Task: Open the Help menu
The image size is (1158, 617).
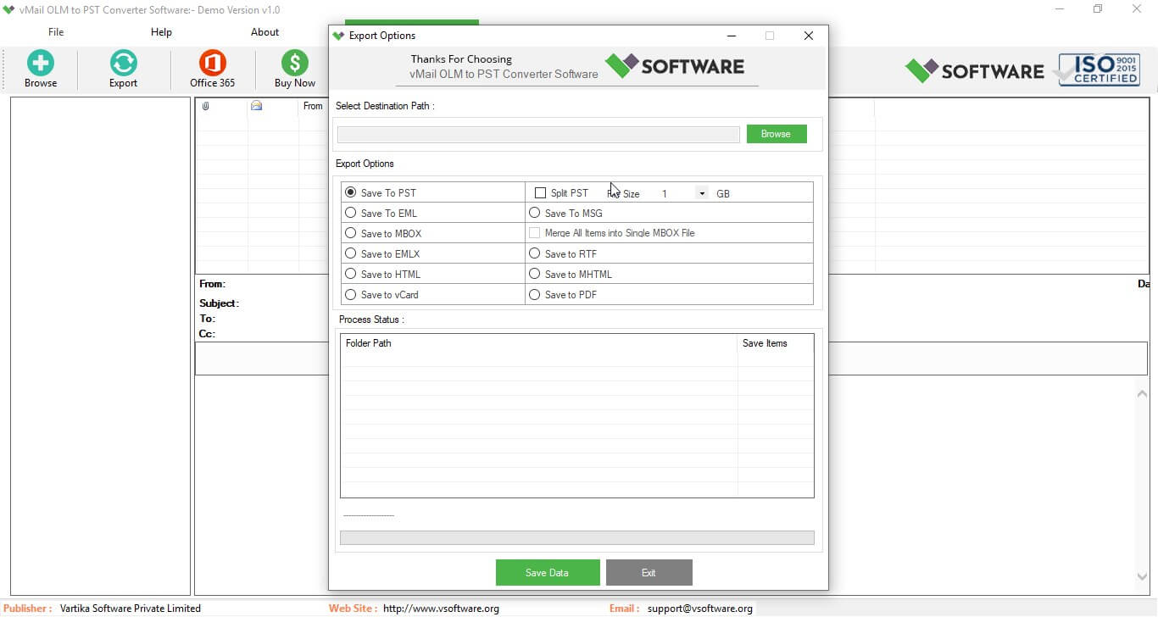Action: (x=161, y=32)
